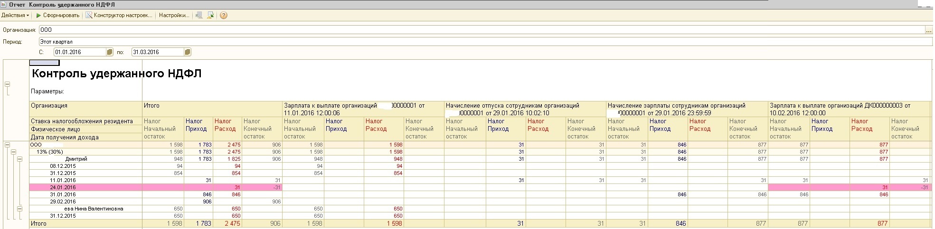Run the report with Сформировать
Viewport: 935px width, 229px height.
pos(57,15)
